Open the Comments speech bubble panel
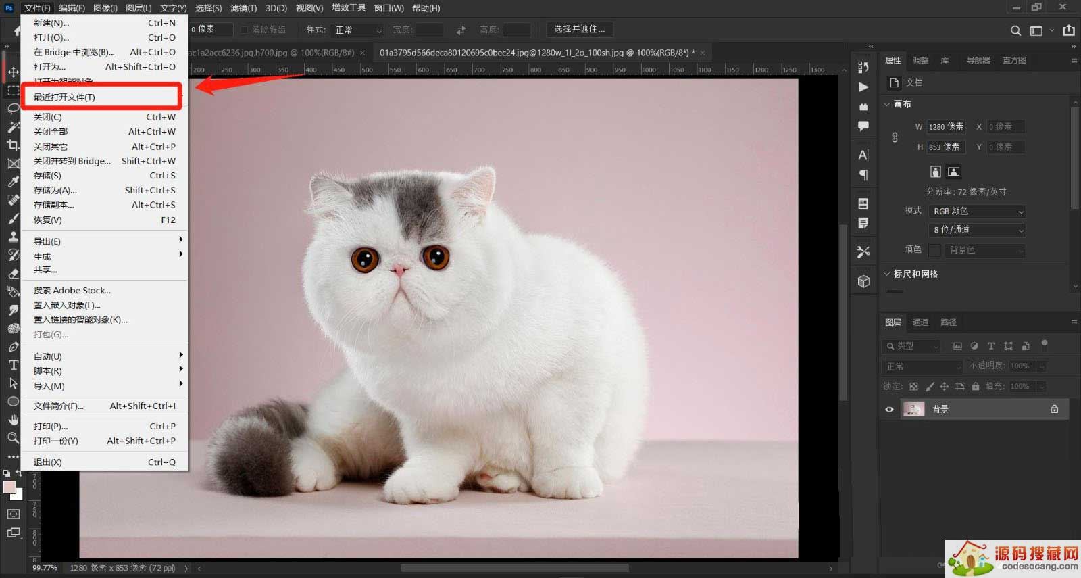Screen dimensions: 1081x578 (863, 126)
